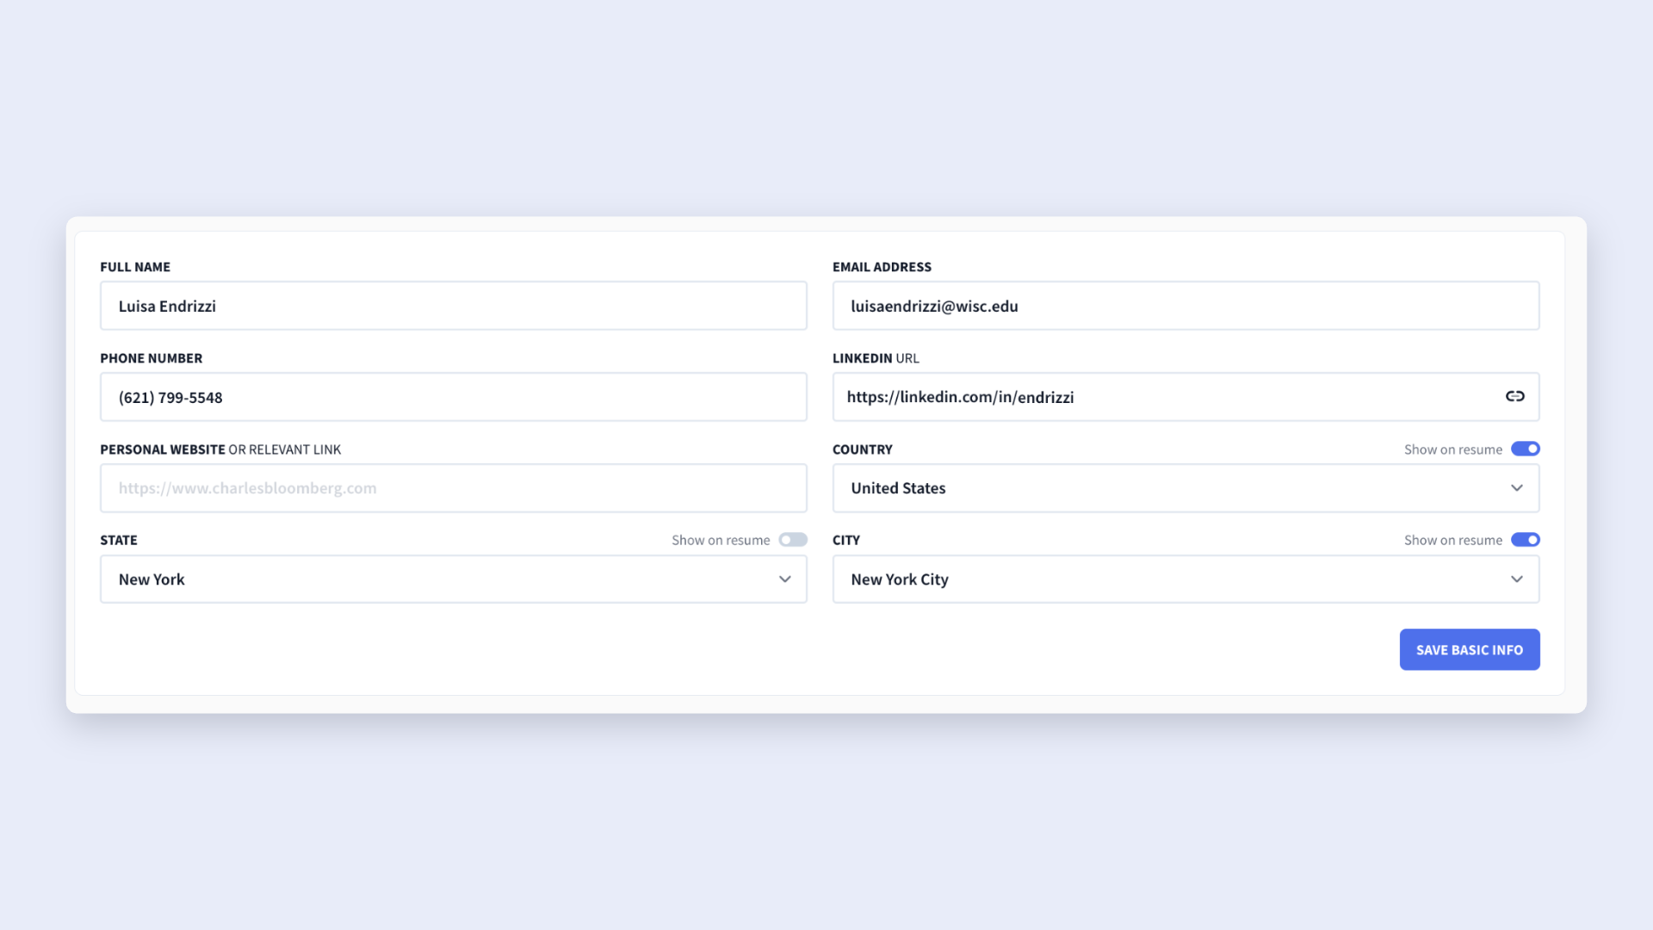Disable Show on resume for City
Screen dimensions: 1653x930
point(1526,540)
